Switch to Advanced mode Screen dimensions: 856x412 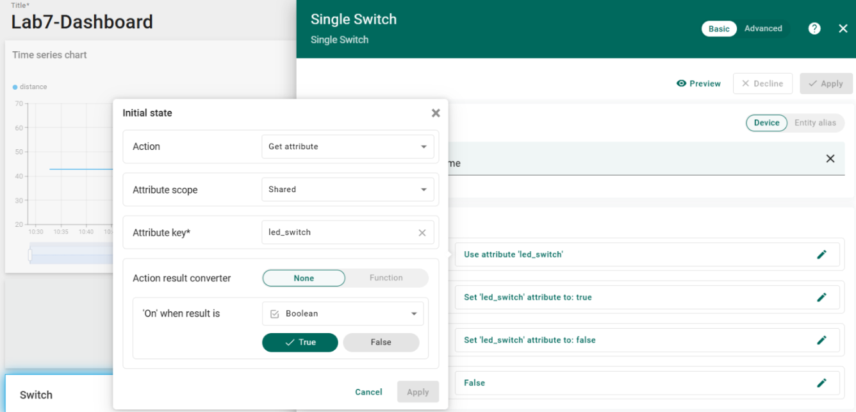(x=763, y=29)
